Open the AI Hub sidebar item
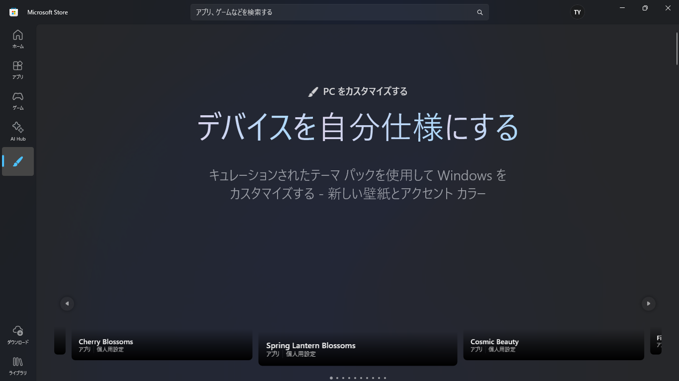 [x=18, y=131]
